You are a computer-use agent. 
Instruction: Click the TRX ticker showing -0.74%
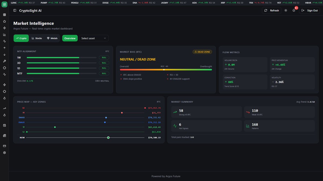[260, 3]
